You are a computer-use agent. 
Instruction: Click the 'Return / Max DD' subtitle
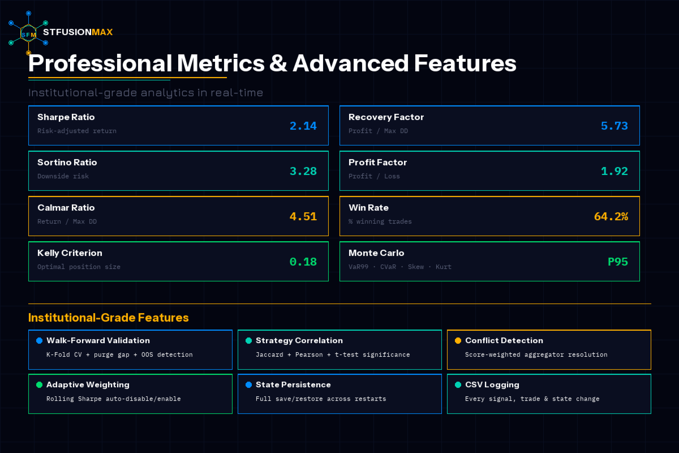pyautogui.click(x=67, y=221)
